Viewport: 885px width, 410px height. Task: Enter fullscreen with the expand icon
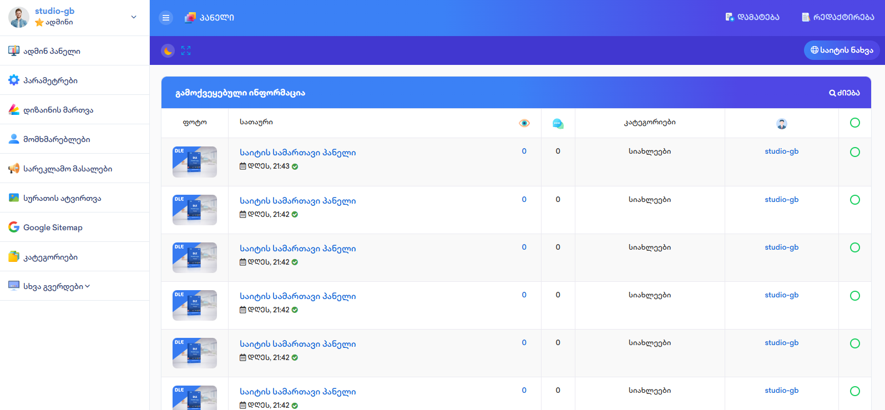pos(186,50)
